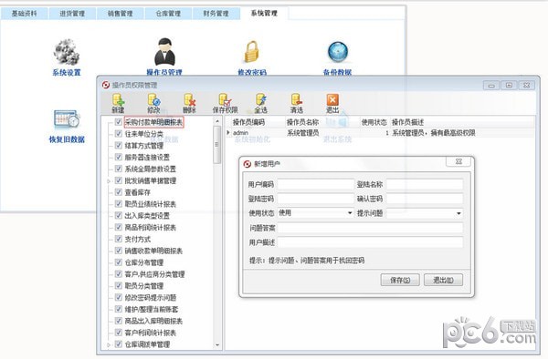Close the 操作员权限管理 window

coord(526,85)
